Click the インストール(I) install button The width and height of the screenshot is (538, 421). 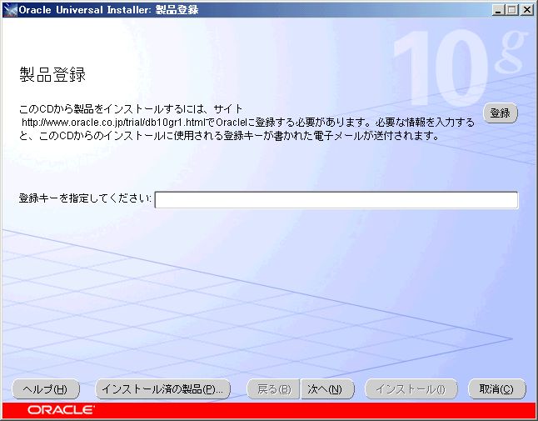point(411,389)
